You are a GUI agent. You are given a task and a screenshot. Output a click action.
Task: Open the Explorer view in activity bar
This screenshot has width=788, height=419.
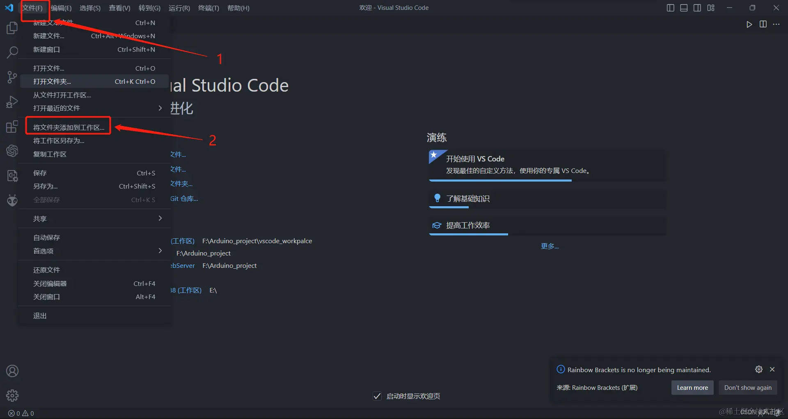tap(12, 28)
